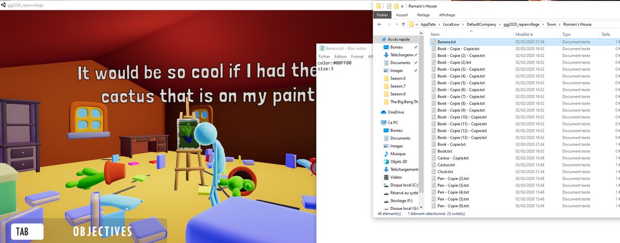
Task: Open the customize quick access toolbar dropdown
Action: point(403,6)
